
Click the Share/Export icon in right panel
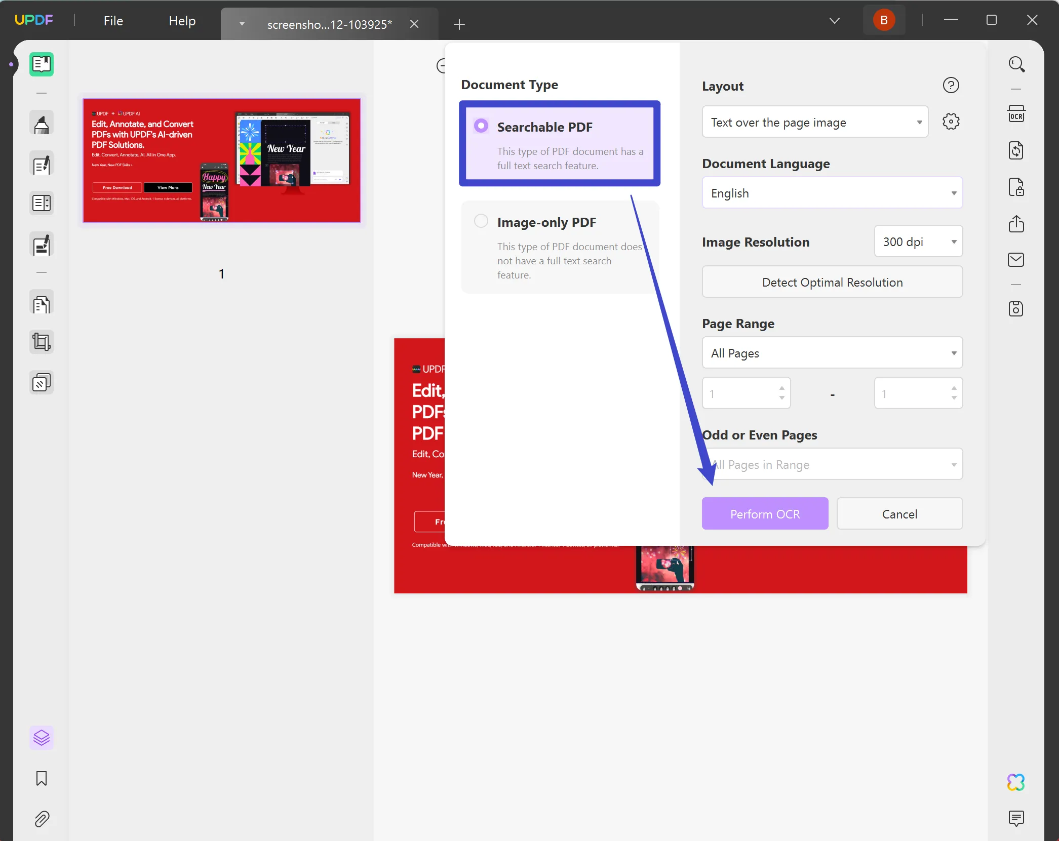(x=1017, y=224)
